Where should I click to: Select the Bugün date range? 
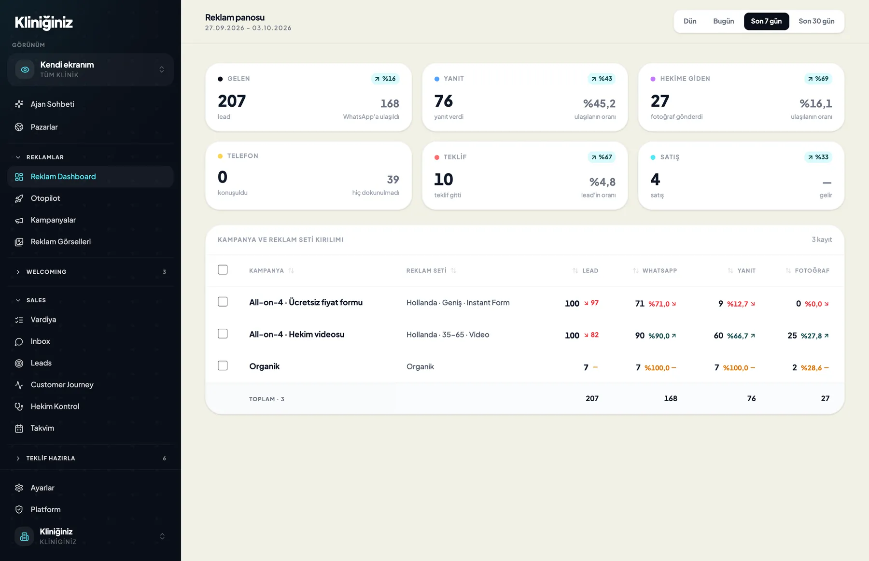pos(723,21)
